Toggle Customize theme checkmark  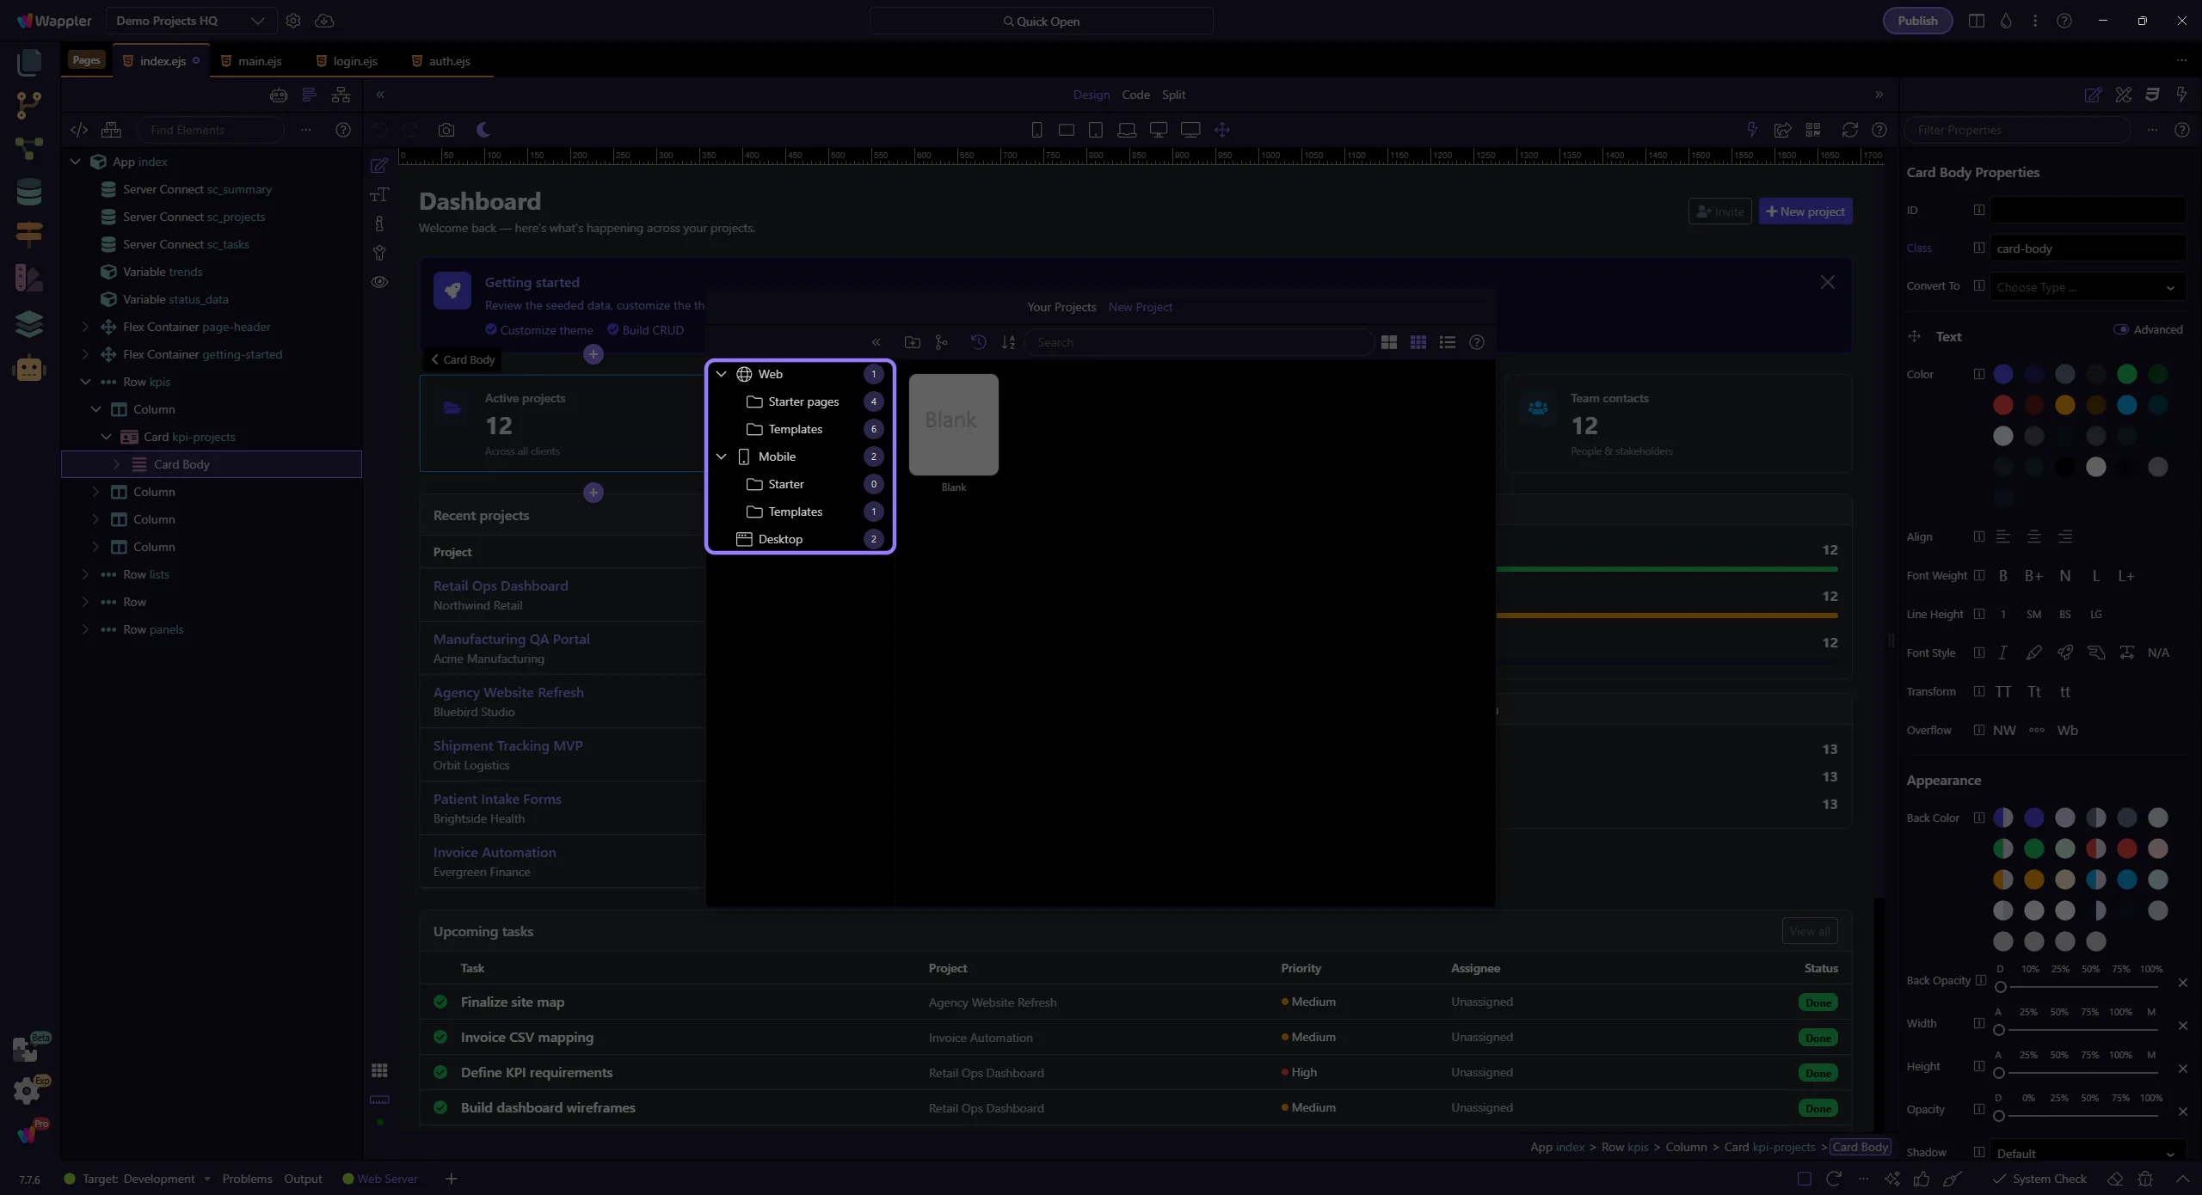point(491,329)
